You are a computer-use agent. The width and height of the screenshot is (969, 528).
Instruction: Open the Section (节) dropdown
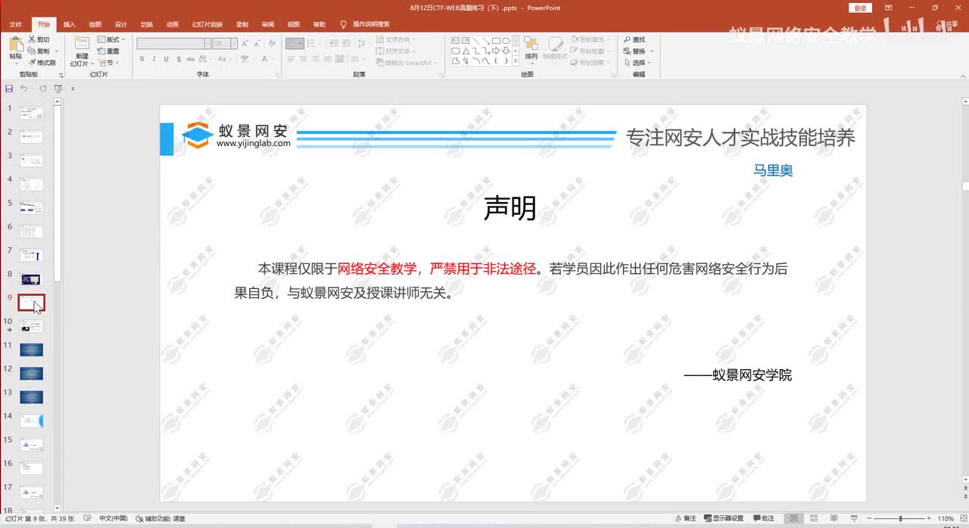(108, 63)
